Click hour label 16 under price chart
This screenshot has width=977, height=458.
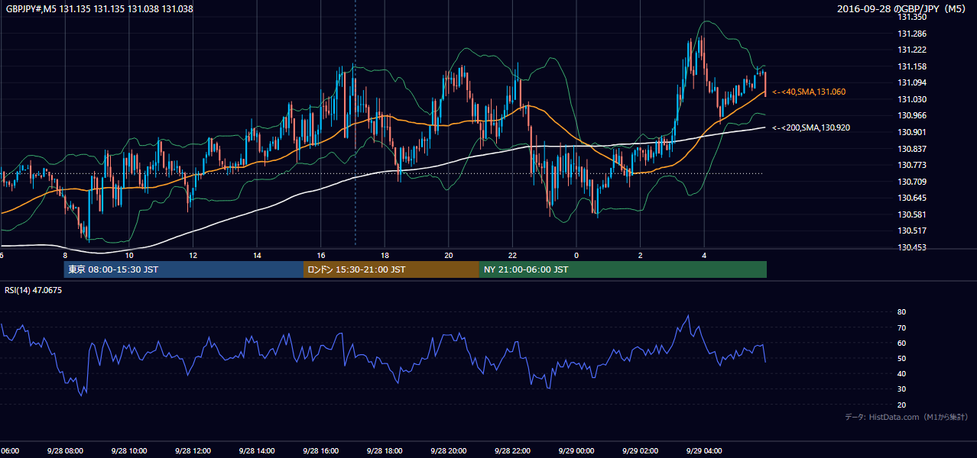coord(321,256)
